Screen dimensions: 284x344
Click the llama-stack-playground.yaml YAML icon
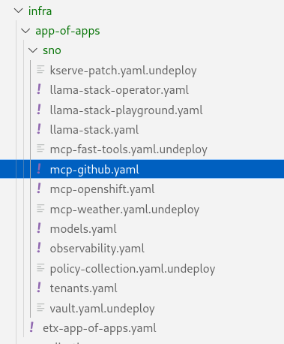pos(39,110)
